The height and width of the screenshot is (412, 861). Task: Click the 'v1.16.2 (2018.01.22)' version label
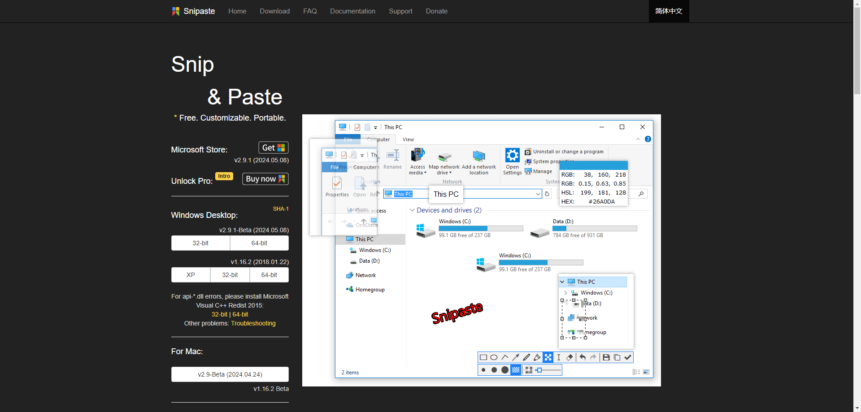point(260,262)
